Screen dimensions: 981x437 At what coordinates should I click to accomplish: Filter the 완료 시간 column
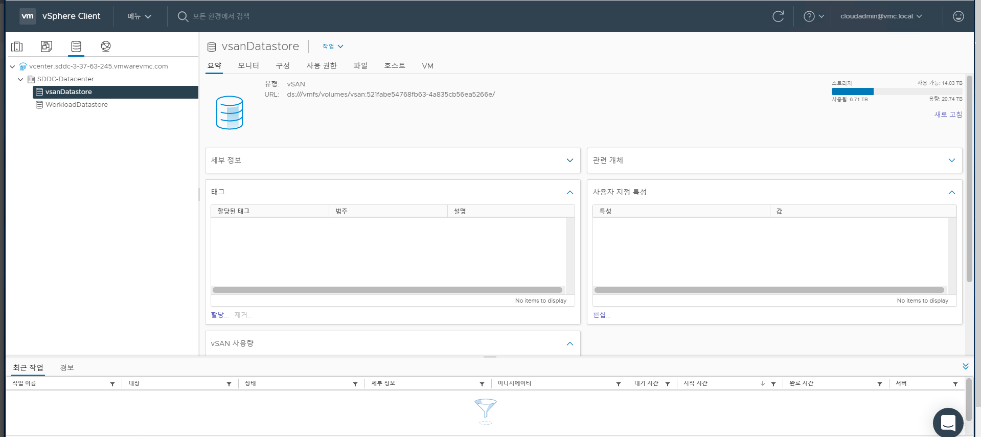[x=880, y=384]
